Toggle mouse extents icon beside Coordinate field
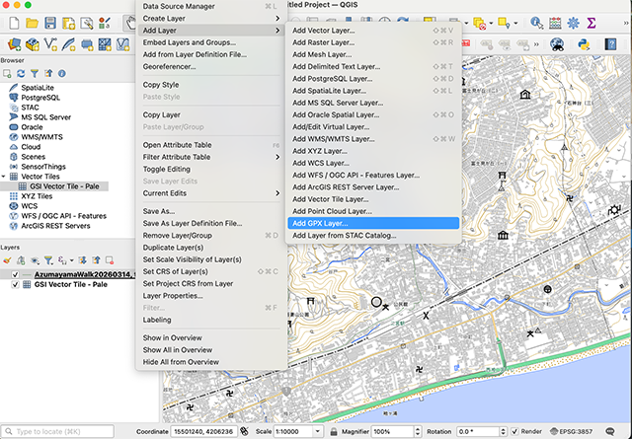Image resolution: width=632 pixels, height=439 pixels. pyautogui.click(x=244, y=431)
